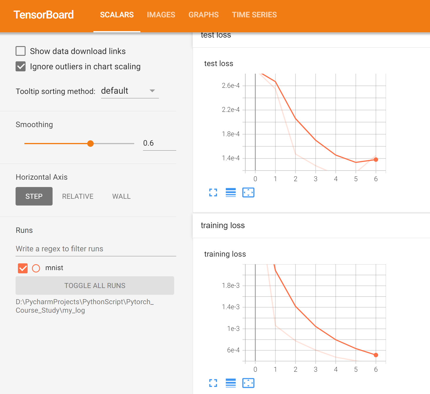Click the regex filter runs input field
Screen dimensions: 430x394
tap(96, 249)
